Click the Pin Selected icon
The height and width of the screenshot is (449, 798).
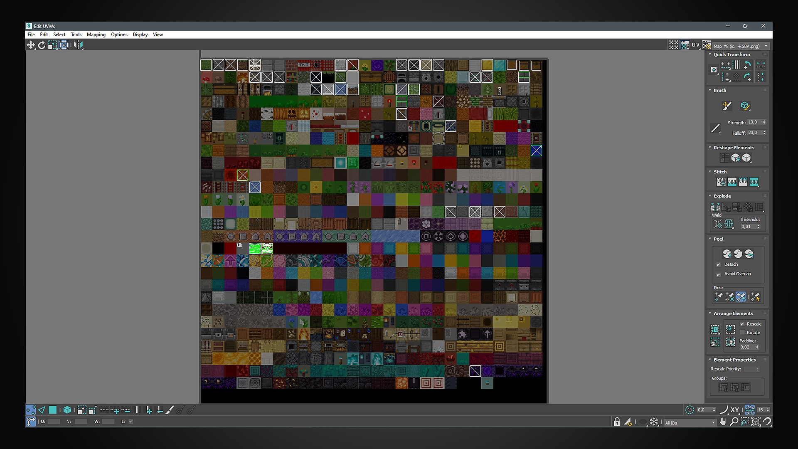(718, 296)
